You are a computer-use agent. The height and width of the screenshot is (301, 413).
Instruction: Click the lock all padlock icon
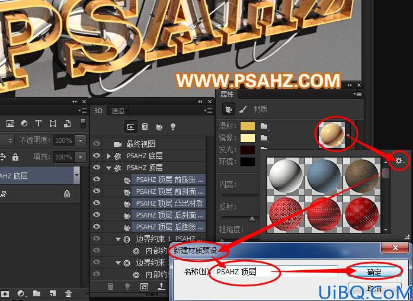click(15, 157)
